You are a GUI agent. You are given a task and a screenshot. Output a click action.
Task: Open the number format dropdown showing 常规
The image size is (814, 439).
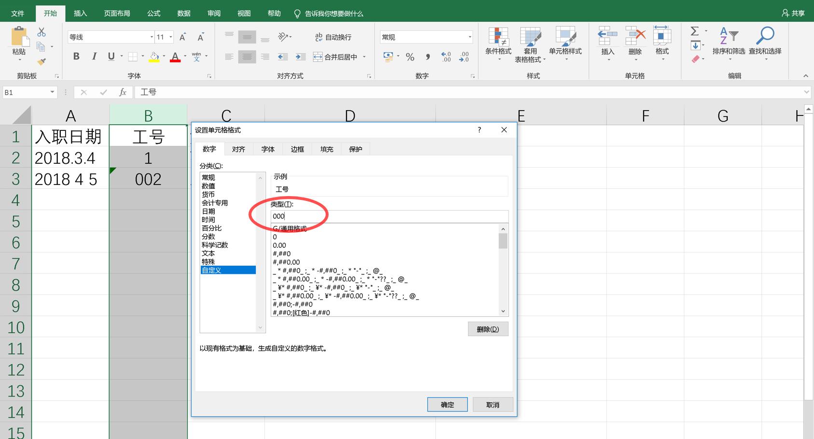(470, 36)
